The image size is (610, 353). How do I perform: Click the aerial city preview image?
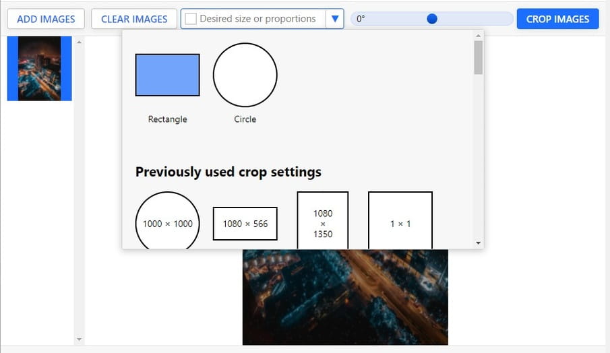pyautogui.click(x=344, y=296)
